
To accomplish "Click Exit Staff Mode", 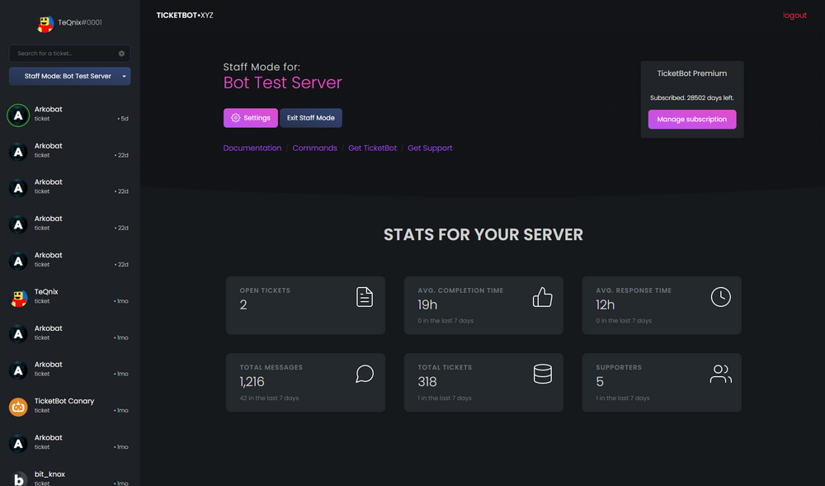I will pyautogui.click(x=311, y=118).
